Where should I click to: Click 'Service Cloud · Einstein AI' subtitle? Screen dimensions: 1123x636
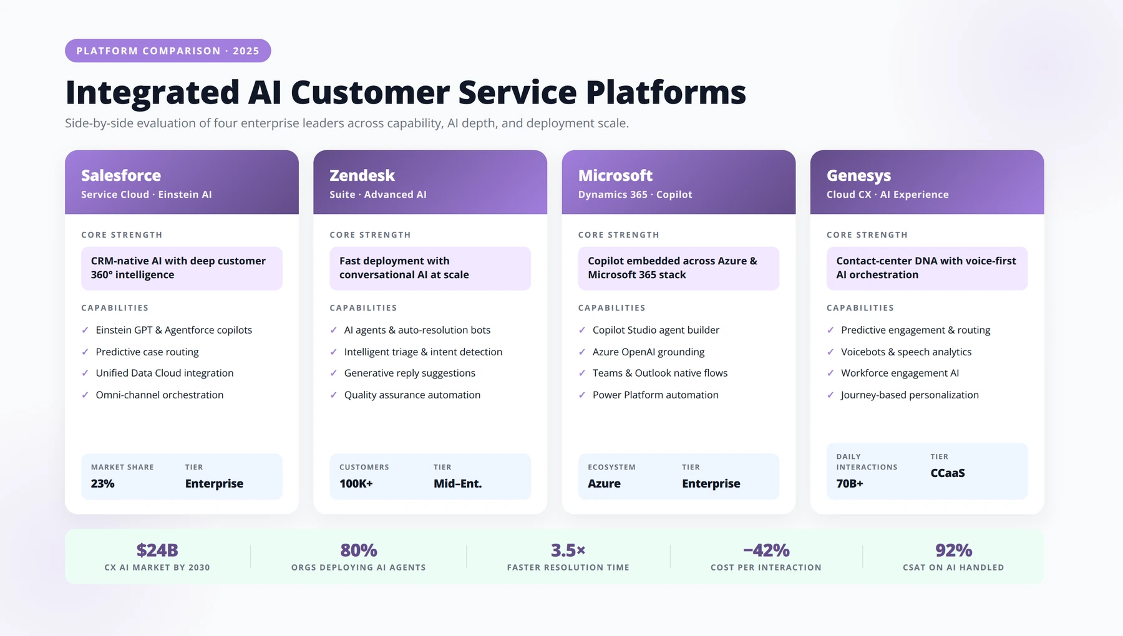pyautogui.click(x=147, y=195)
